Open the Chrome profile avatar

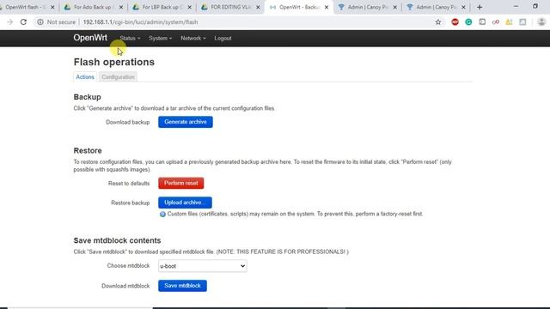541,22
